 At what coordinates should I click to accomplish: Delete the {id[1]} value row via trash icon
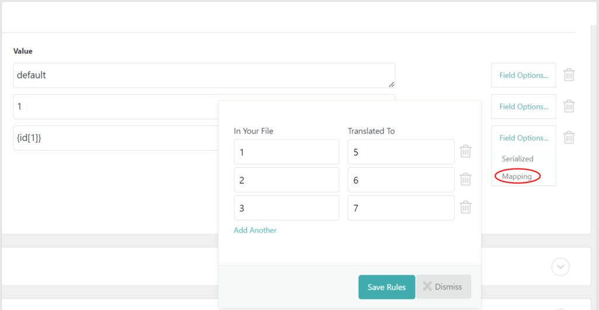pos(569,137)
